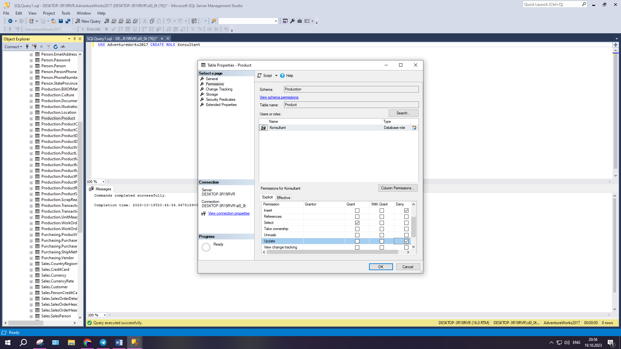Screen dimensions: 621x349
Task: Check the Grant checkbox for References permission
Action: 357,217
